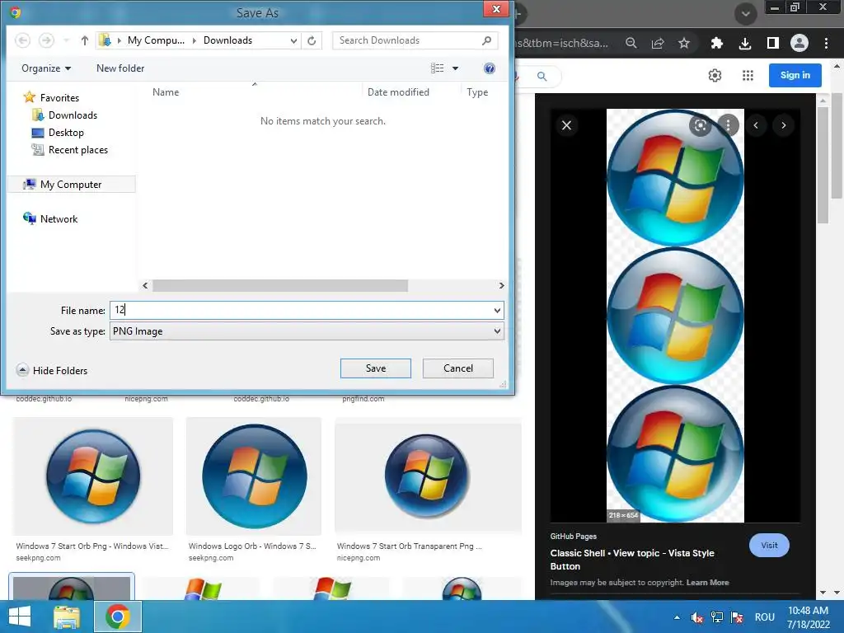Open Chrome Extensions puzzle icon

717,43
